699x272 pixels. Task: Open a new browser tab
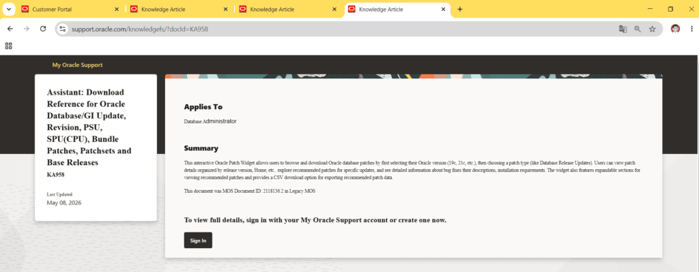460,9
